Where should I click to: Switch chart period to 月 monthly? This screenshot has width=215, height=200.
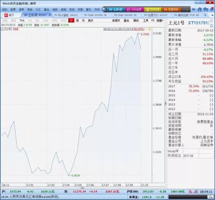(x=83, y=21)
